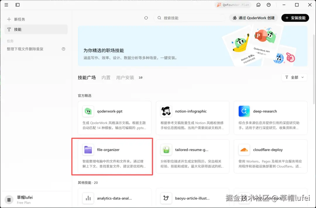The height and width of the screenshot is (208, 316).
Task: Click the notion-infographic skill icon
Action: point(166,111)
